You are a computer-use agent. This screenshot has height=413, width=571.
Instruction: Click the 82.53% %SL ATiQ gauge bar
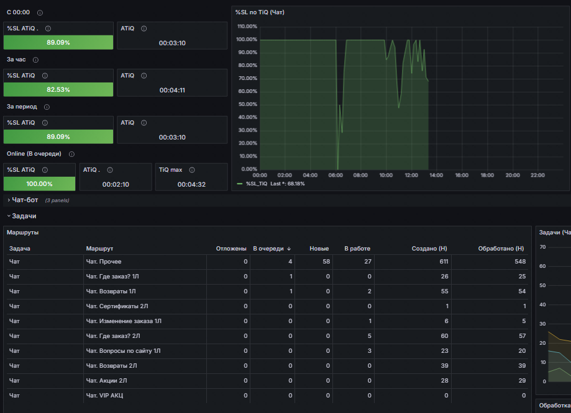[x=58, y=89]
